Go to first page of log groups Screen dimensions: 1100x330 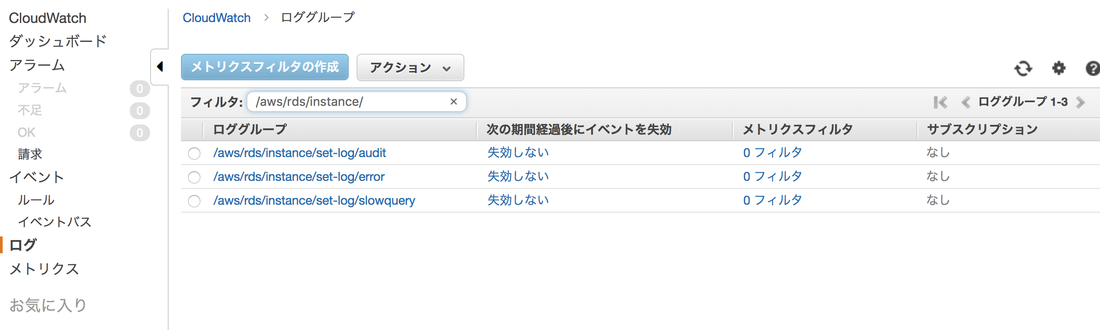coord(940,102)
